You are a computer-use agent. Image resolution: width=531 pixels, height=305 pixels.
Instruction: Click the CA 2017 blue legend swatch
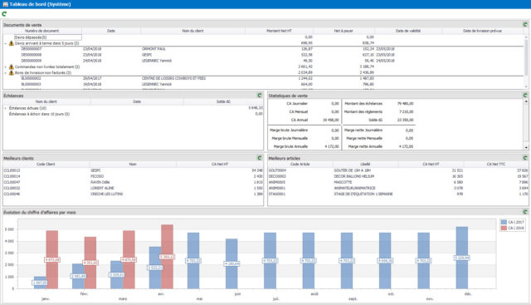coord(504,222)
